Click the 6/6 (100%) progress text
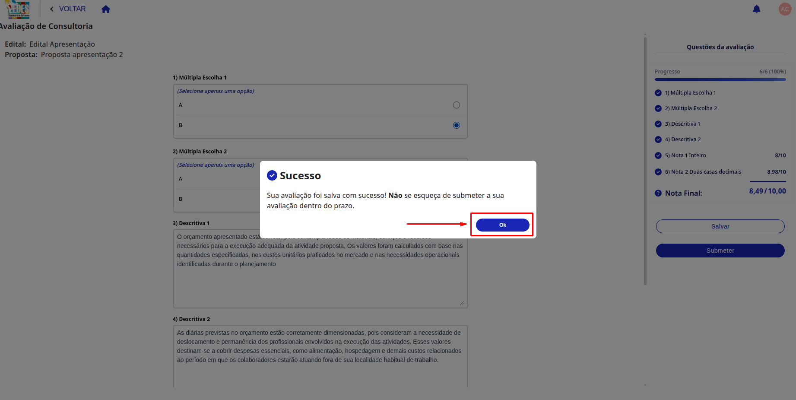This screenshot has height=400, width=796. coord(772,72)
